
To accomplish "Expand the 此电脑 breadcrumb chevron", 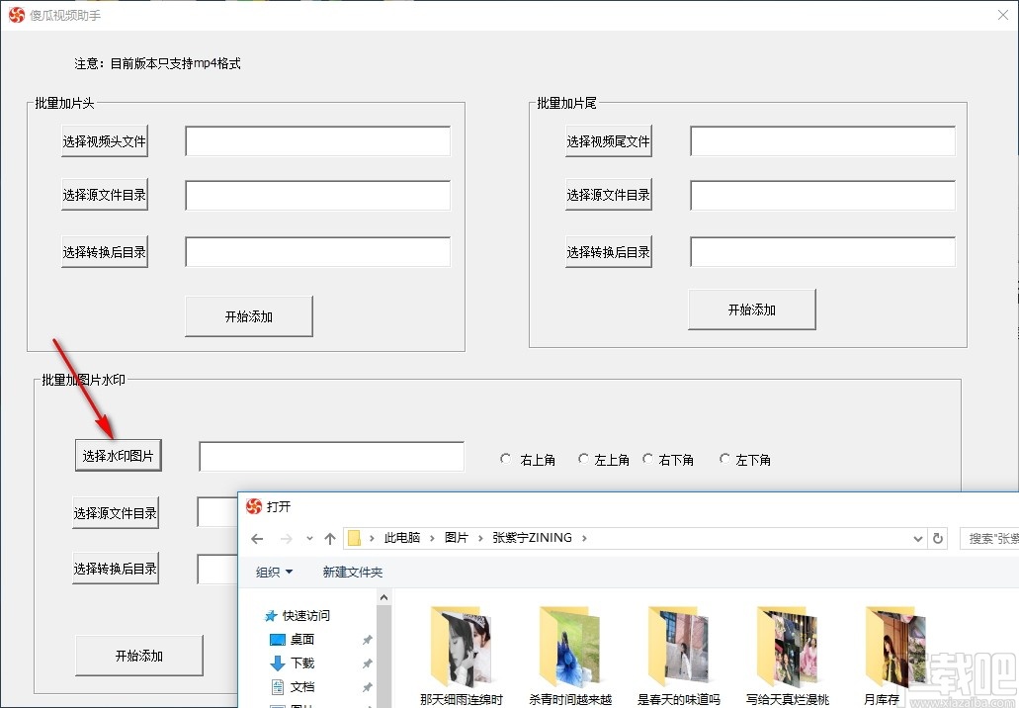I will point(432,537).
